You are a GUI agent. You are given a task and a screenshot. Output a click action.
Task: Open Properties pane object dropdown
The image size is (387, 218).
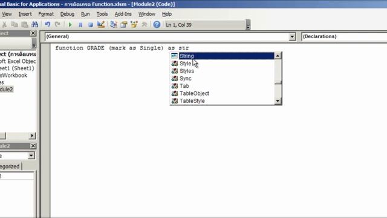(31, 156)
